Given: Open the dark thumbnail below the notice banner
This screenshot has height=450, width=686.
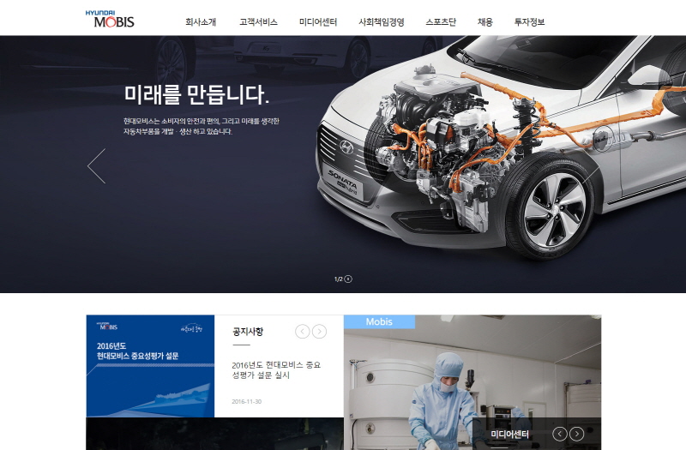Looking at the screenshot, I should (215, 434).
